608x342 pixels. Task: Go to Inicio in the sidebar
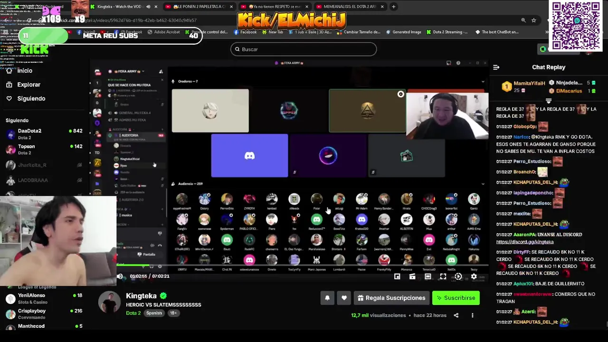(x=25, y=70)
